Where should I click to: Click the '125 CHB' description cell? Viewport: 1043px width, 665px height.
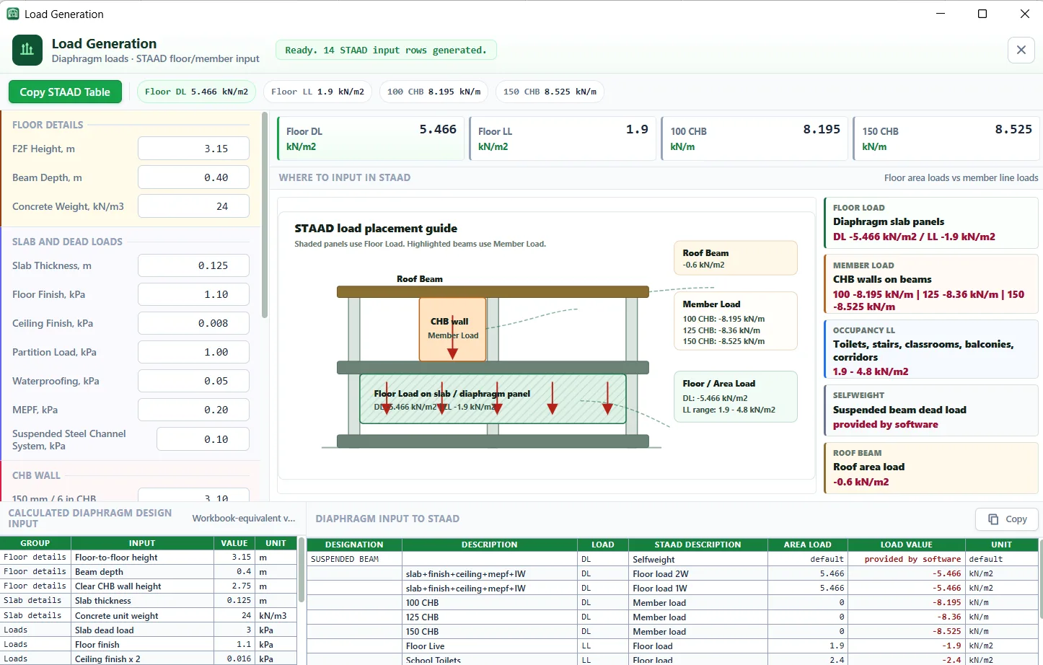point(490,617)
